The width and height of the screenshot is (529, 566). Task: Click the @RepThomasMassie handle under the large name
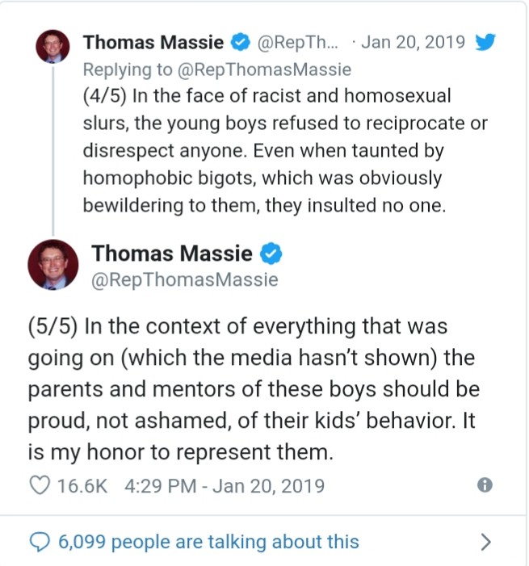tap(185, 280)
